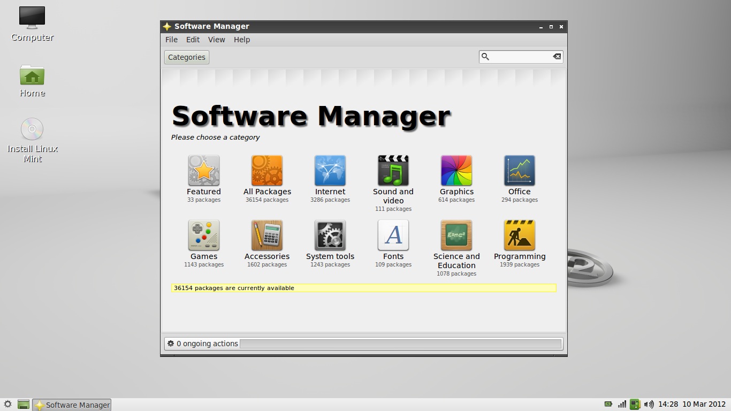Open the Edit menu
The image size is (731, 411).
click(193, 40)
